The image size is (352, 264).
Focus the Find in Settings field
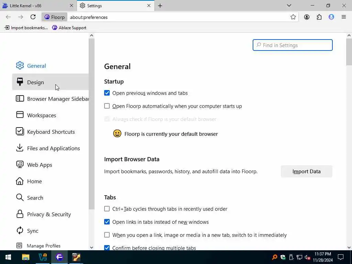coord(293,45)
